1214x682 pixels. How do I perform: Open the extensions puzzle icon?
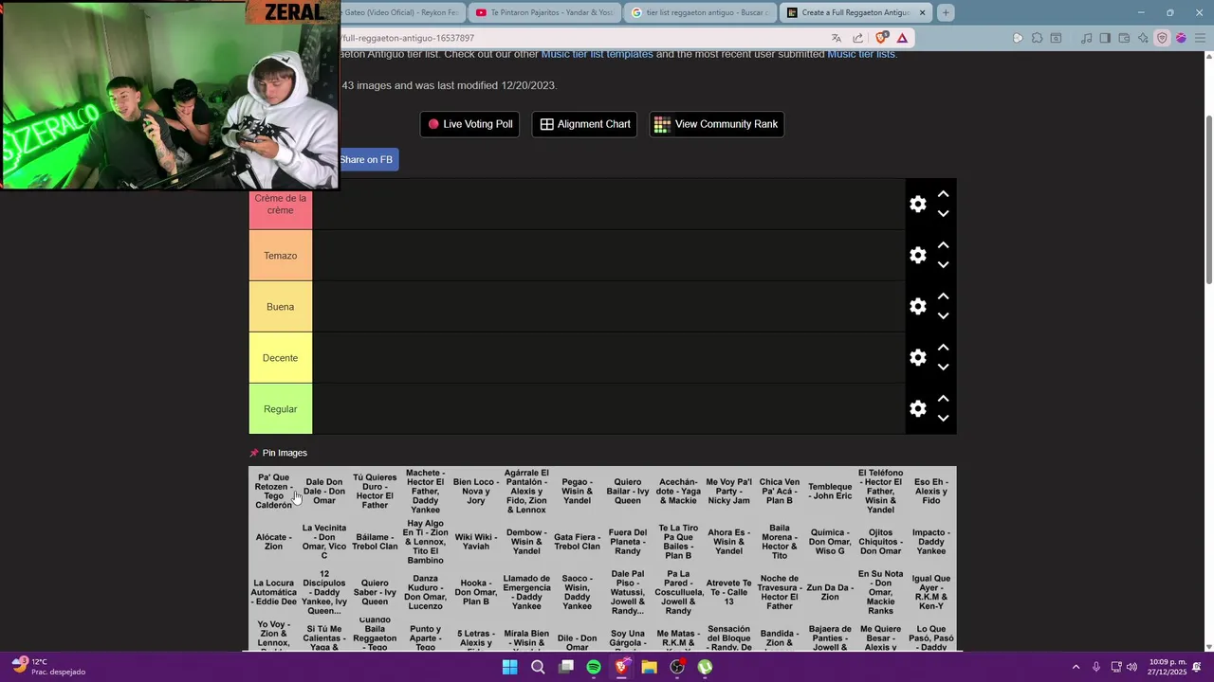[1037, 38]
